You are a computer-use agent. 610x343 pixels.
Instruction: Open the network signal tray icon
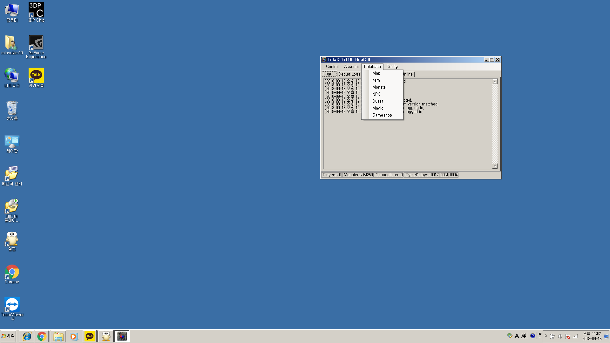pos(575,336)
